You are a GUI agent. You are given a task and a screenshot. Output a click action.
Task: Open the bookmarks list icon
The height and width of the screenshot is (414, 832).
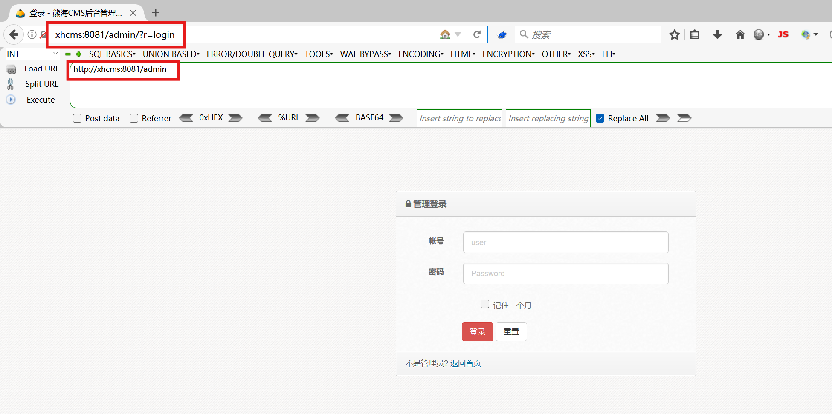point(695,34)
